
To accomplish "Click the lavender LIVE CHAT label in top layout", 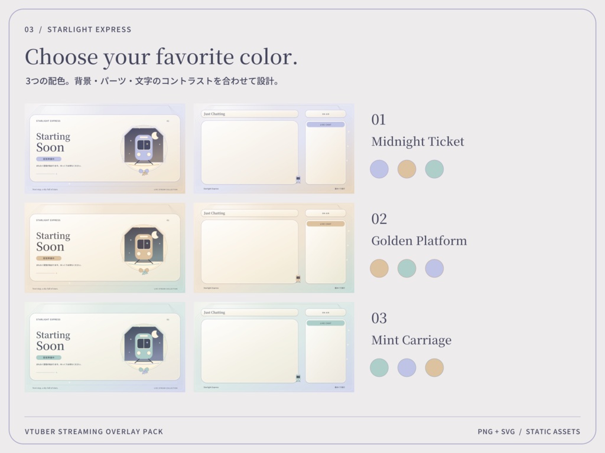I will 326,125.
